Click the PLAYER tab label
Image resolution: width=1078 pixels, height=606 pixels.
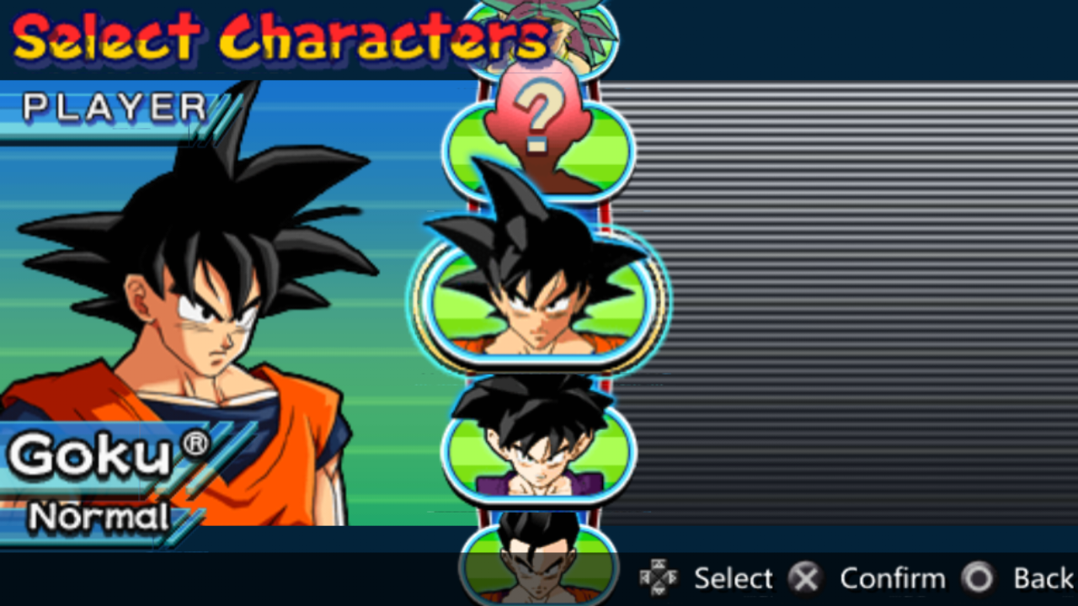[115, 108]
